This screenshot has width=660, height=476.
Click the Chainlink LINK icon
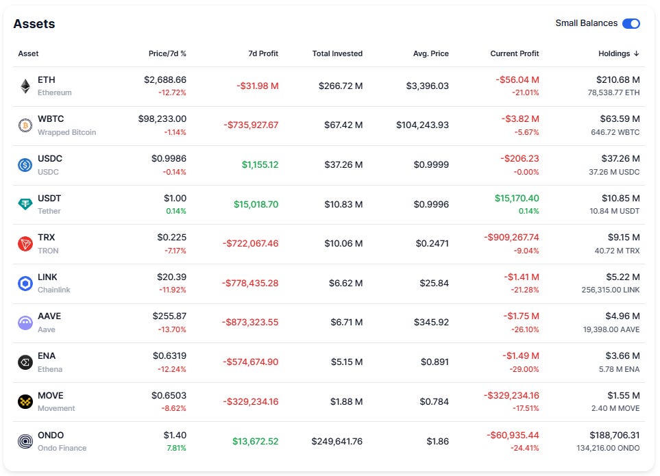click(x=25, y=284)
